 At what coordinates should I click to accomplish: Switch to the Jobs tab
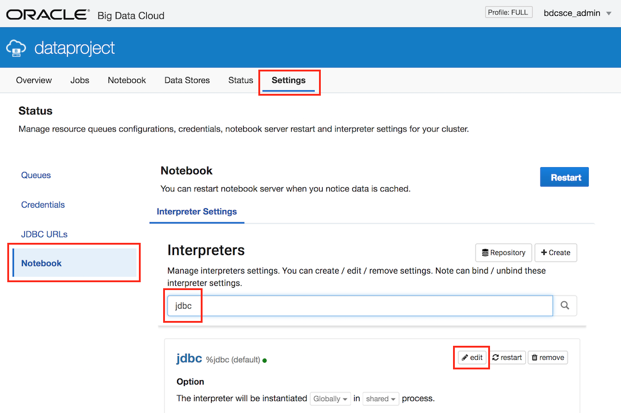[x=79, y=81]
